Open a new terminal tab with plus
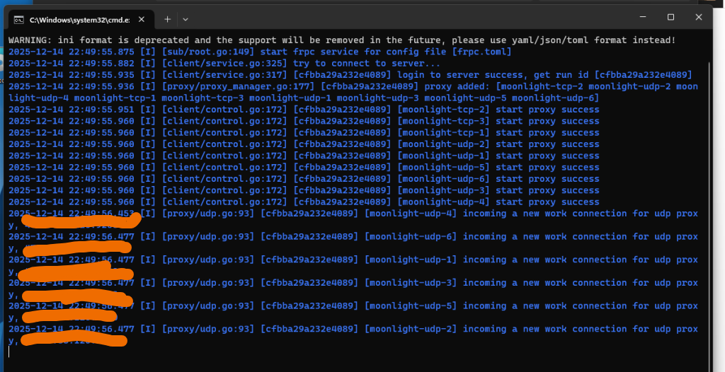 (168, 19)
